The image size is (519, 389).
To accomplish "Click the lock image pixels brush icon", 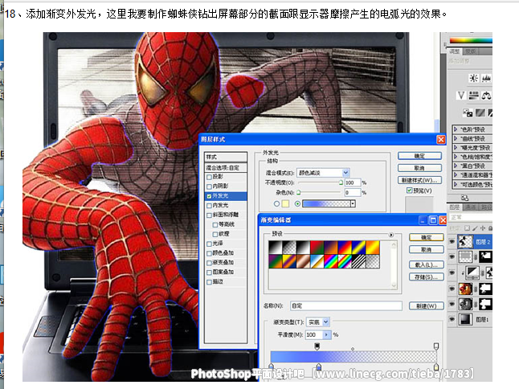I will [475, 228].
